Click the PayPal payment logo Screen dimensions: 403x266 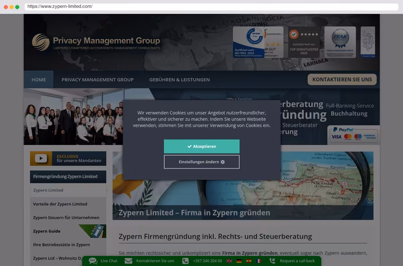[x=343, y=130]
